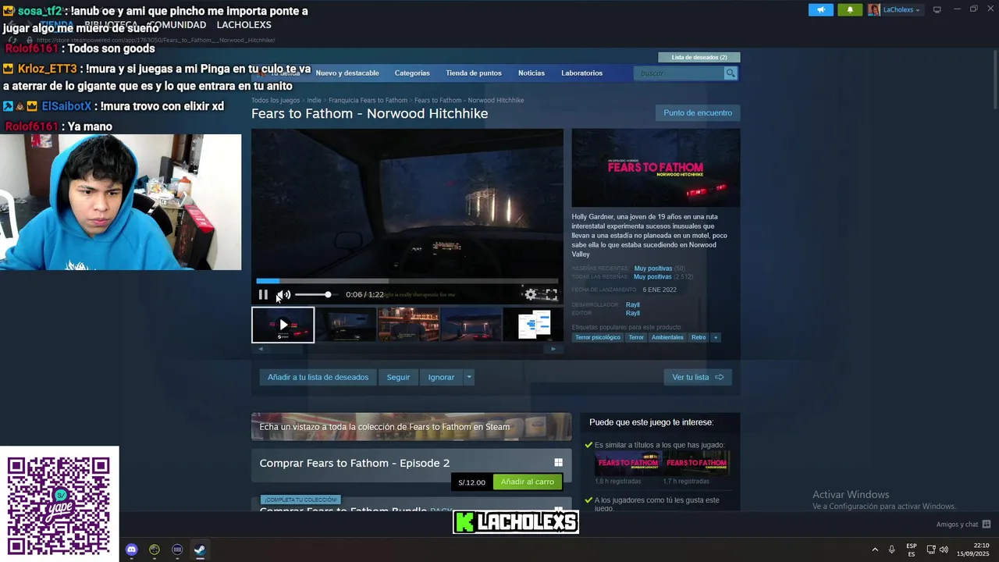The width and height of the screenshot is (999, 562).
Task: Open Tienda de puntos tab
Action: click(474, 73)
